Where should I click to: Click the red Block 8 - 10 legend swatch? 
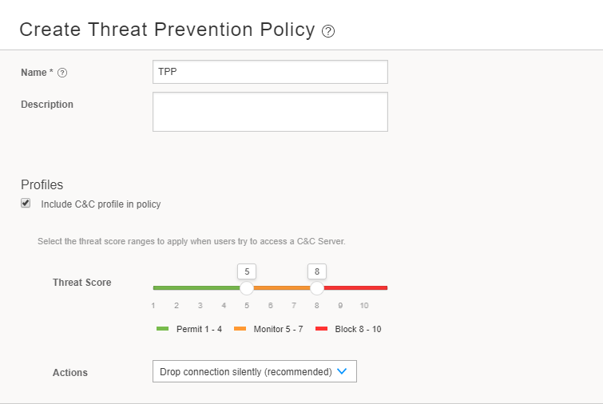(322, 329)
